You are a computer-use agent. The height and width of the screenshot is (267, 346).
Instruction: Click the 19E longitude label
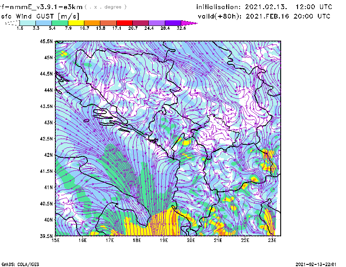tap(164, 240)
